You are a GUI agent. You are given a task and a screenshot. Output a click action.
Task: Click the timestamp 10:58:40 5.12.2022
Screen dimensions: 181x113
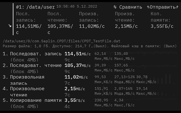pyautogui.click(x=77, y=6)
